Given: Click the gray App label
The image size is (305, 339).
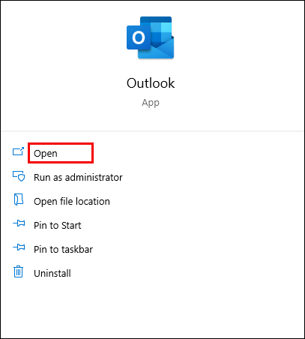Looking at the screenshot, I should click(x=151, y=103).
